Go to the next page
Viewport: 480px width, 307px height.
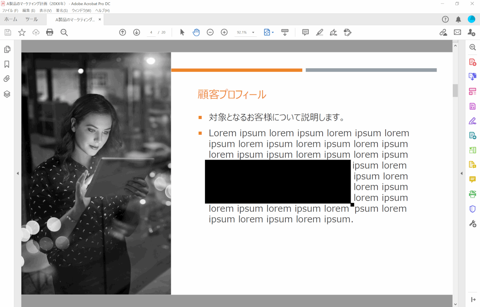(136, 32)
